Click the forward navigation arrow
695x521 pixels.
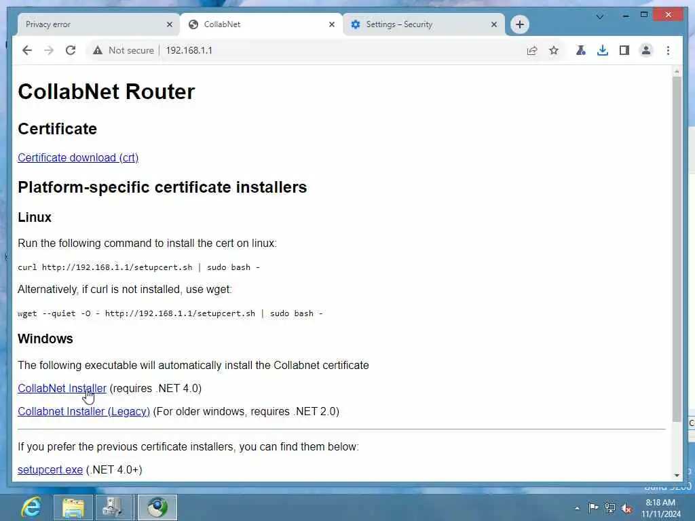[x=49, y=50]
